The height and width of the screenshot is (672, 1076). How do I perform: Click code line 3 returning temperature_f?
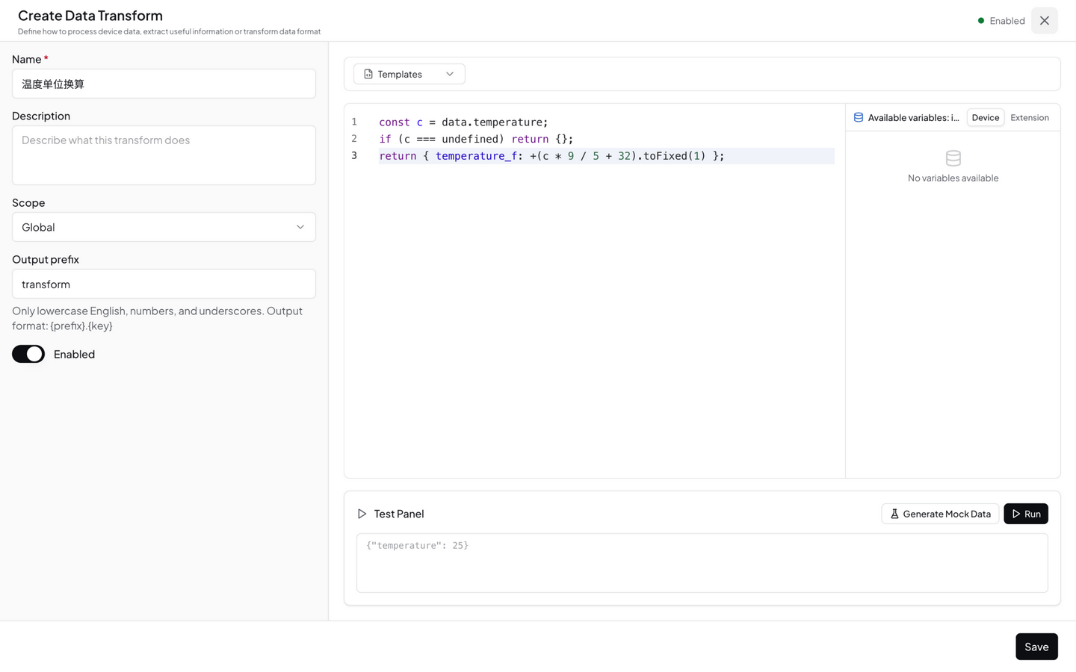551,156
